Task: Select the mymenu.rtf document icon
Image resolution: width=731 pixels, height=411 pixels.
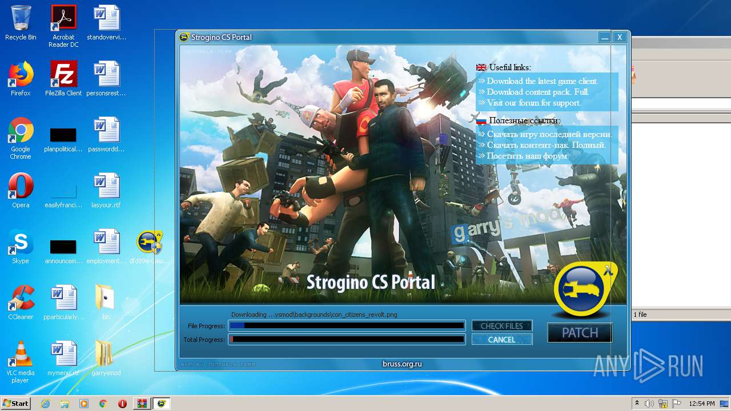Action: [x=63, y=358]
